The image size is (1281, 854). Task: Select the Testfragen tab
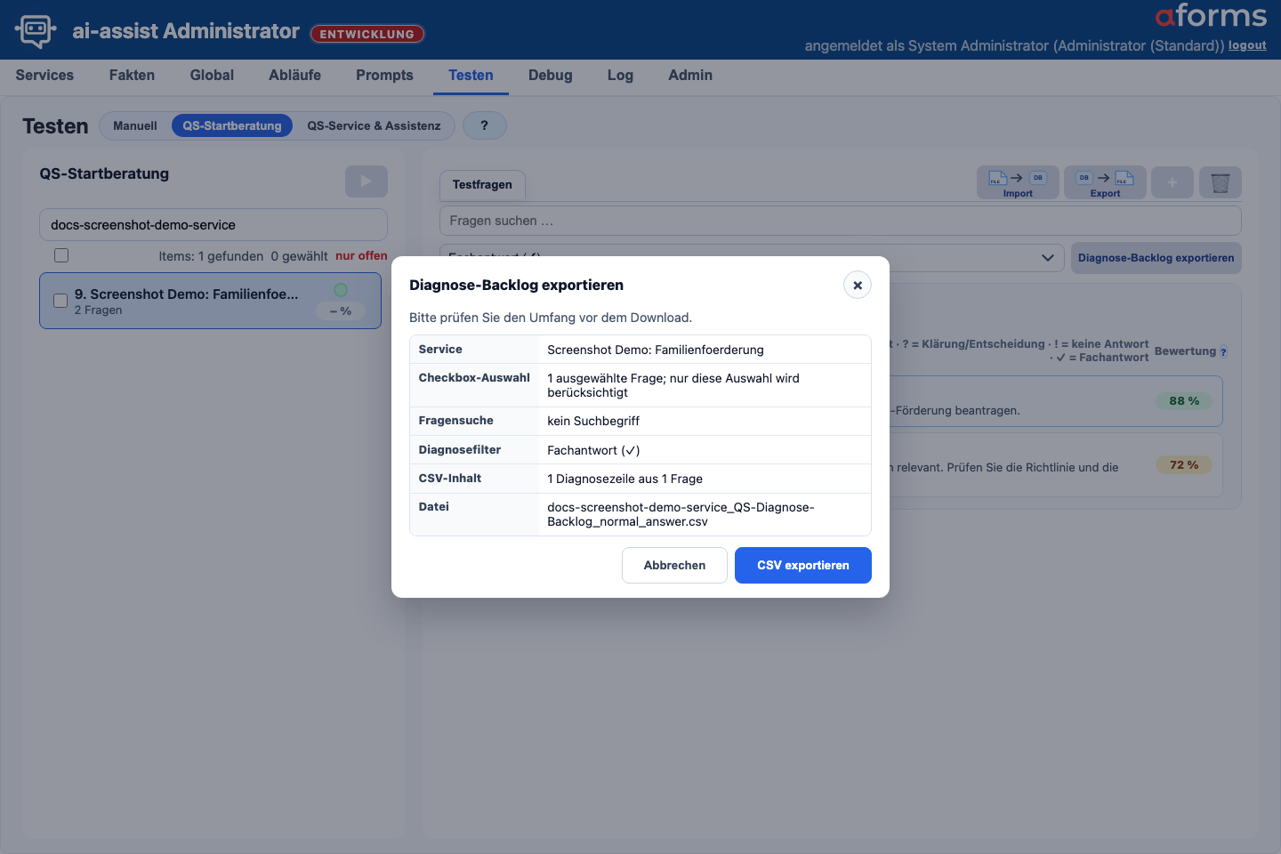482,185
